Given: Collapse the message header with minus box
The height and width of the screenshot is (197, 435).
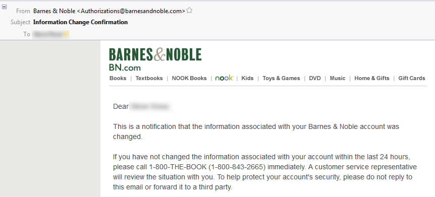Looking at the screenshot, I should tap(4, 7).
